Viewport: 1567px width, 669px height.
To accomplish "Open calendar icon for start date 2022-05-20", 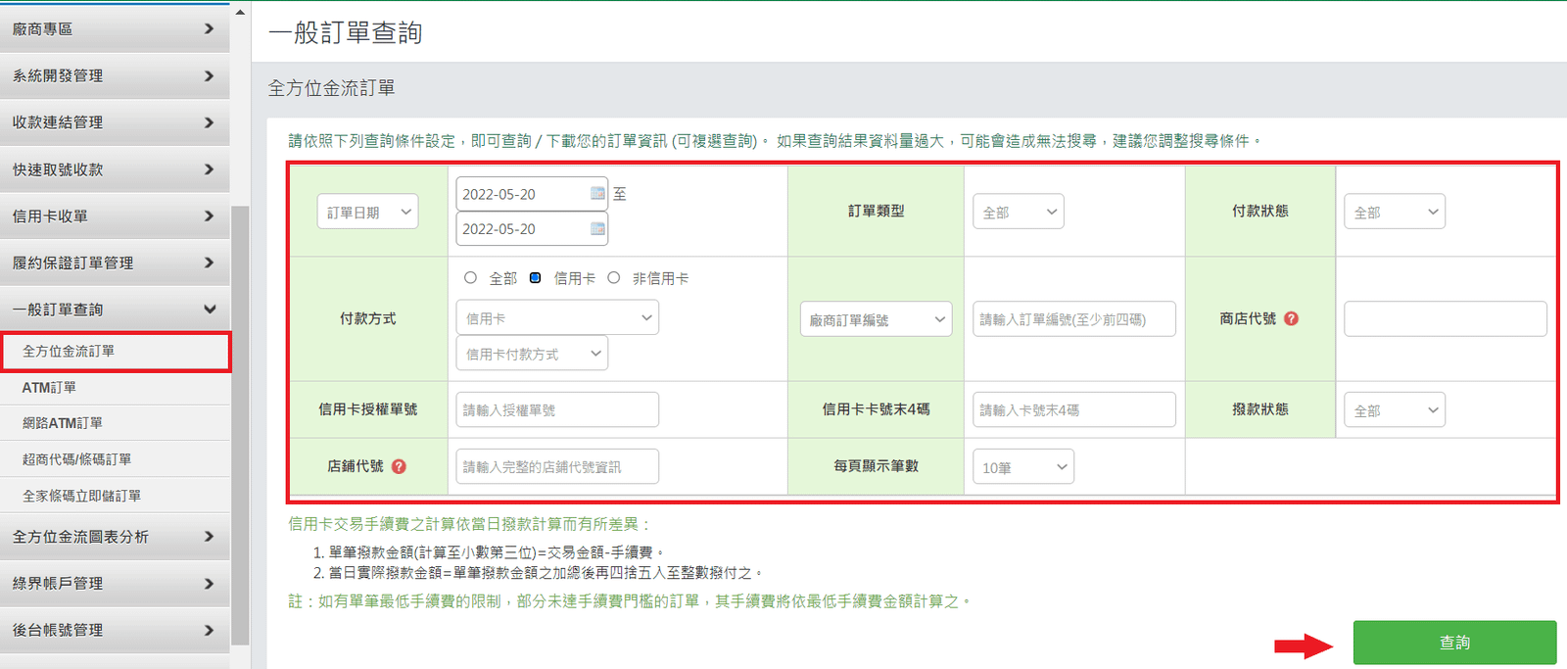I will (x=597, y=193).
